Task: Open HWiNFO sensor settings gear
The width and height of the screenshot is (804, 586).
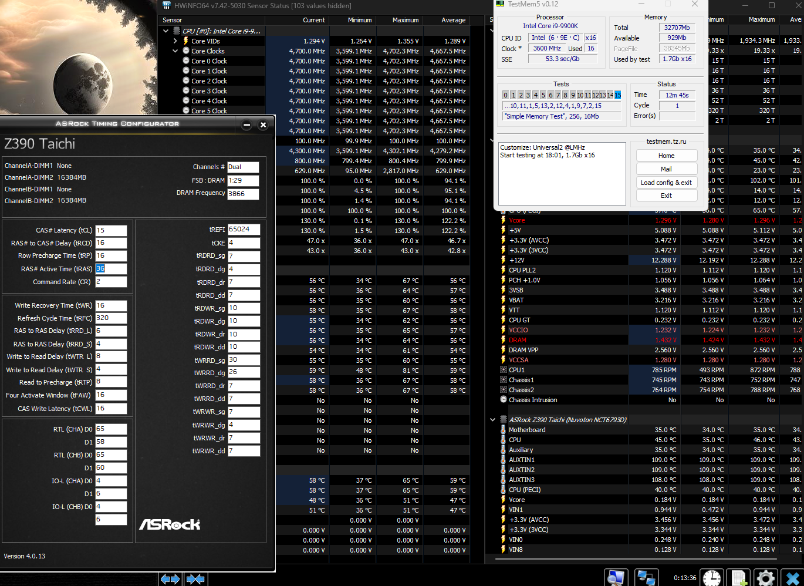Action: point(766,578)
